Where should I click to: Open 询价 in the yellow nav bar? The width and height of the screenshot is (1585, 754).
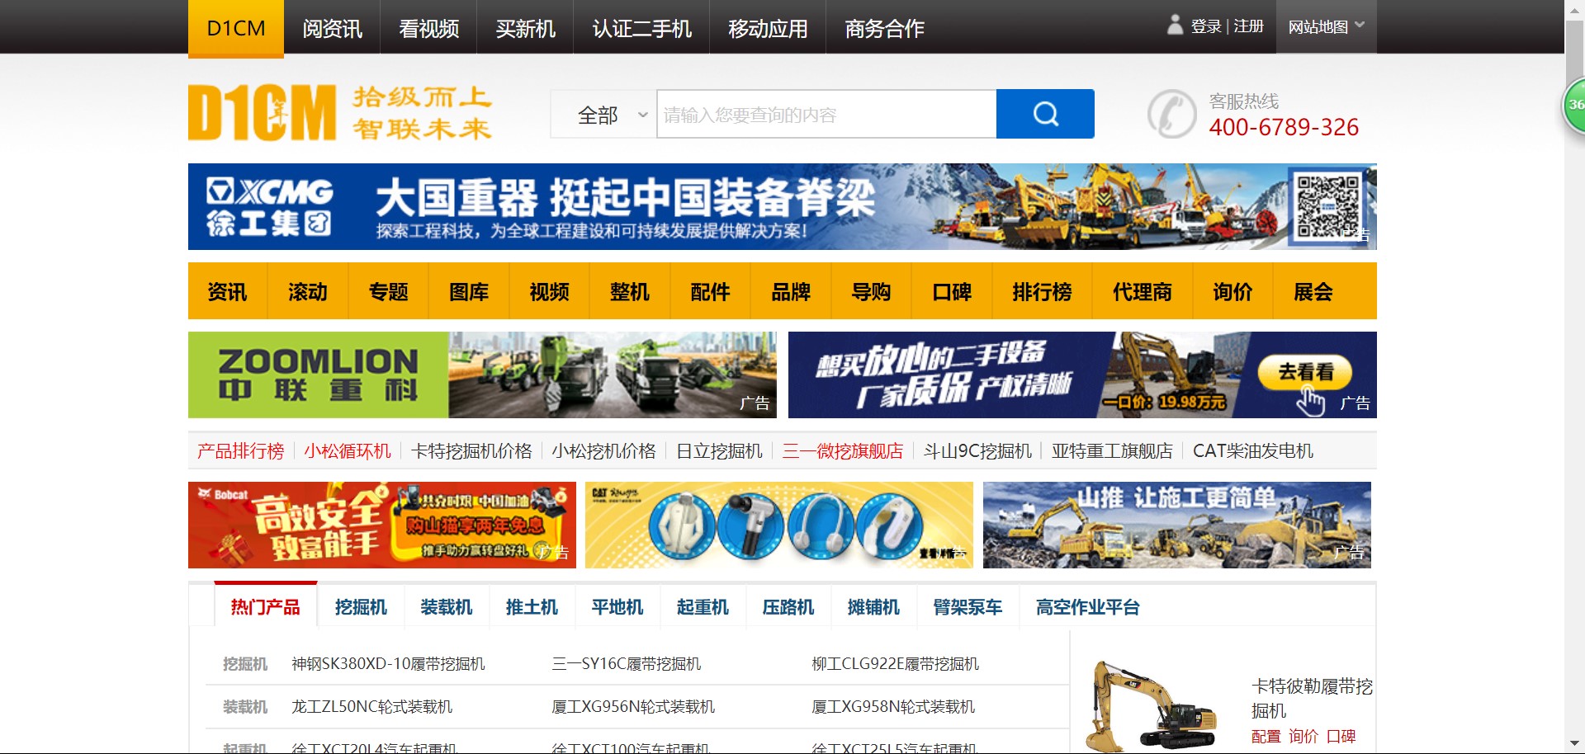[1233, 291]
